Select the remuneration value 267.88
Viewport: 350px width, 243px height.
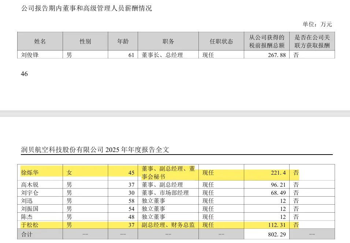(x=277, y=55)
